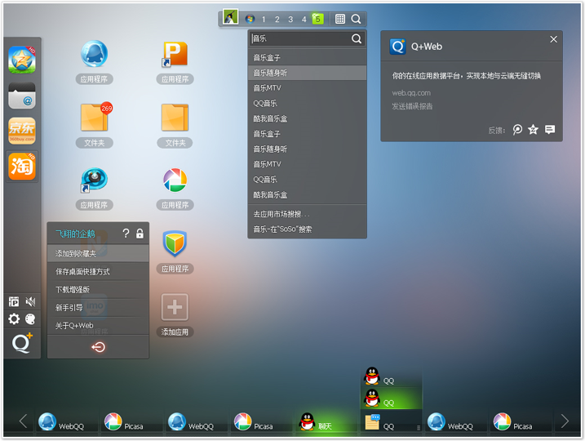Screen dimensions: 585x441
Task: Open the user avatar in top bar
Action: (x=230, y=17)
